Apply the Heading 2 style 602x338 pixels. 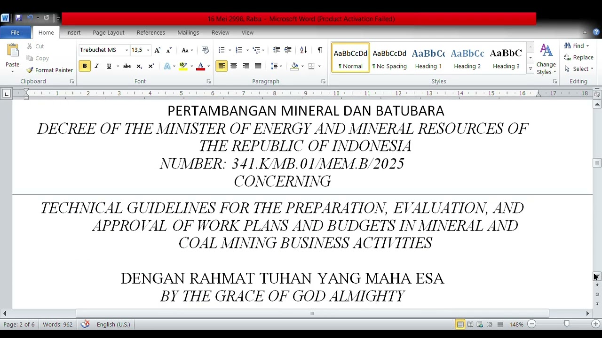[x=467, y=58]
